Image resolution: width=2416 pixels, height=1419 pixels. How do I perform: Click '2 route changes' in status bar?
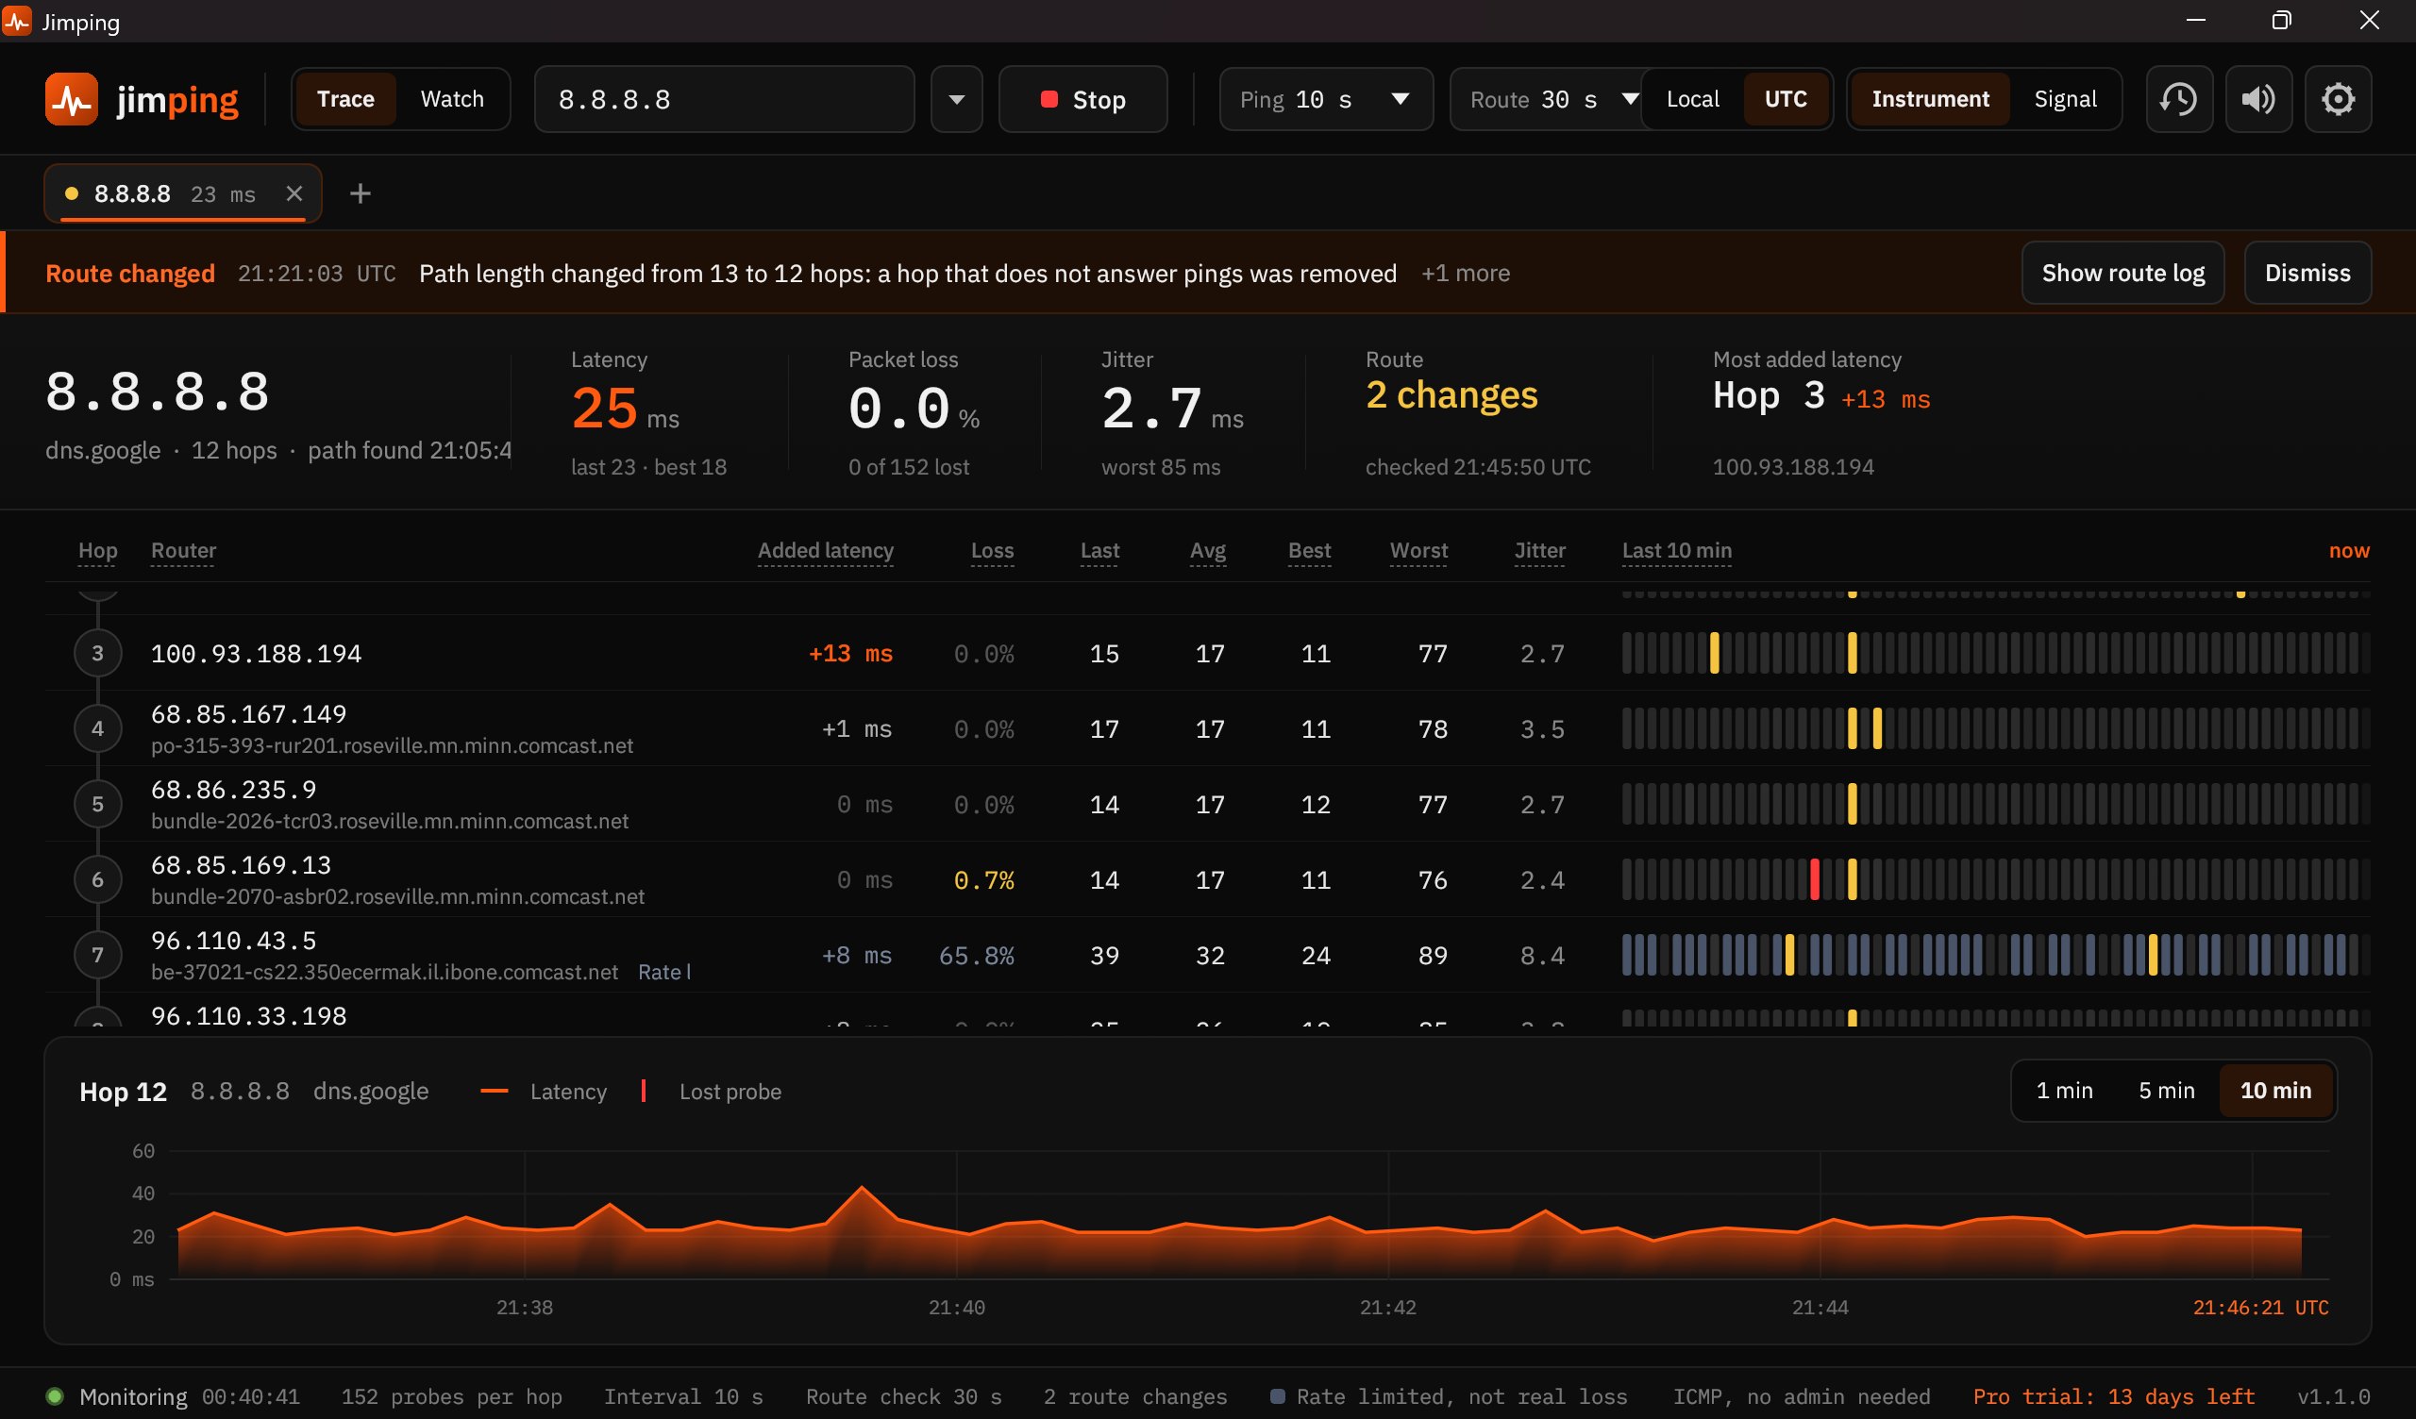(x=1135, y=1397)
